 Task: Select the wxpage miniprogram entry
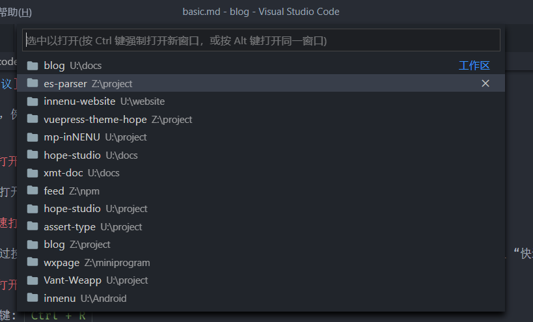point(96,262)
